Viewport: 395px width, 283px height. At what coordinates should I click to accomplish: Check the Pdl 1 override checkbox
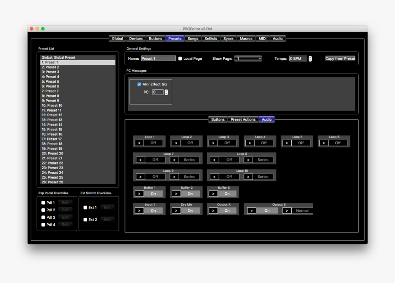pyautogui.click(x=43, y=203)
